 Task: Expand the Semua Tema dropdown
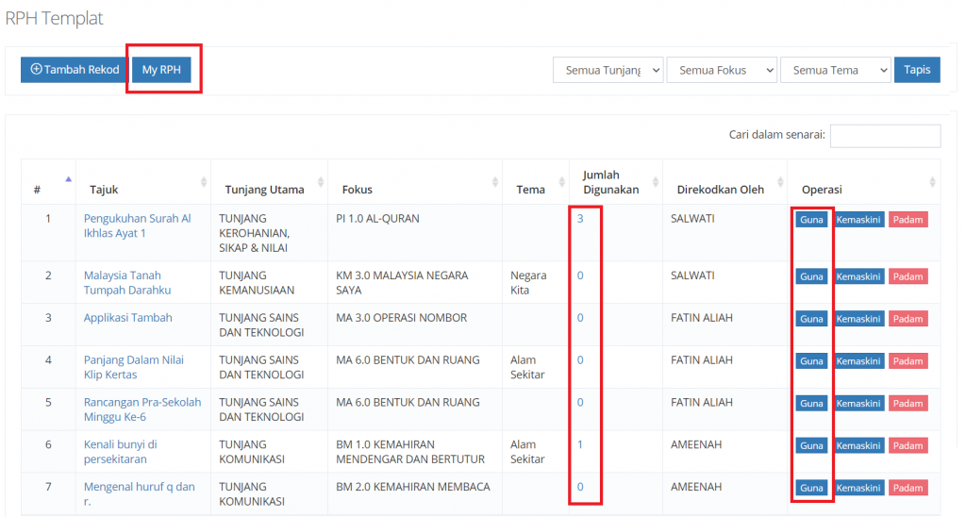(x=835, y=70)
